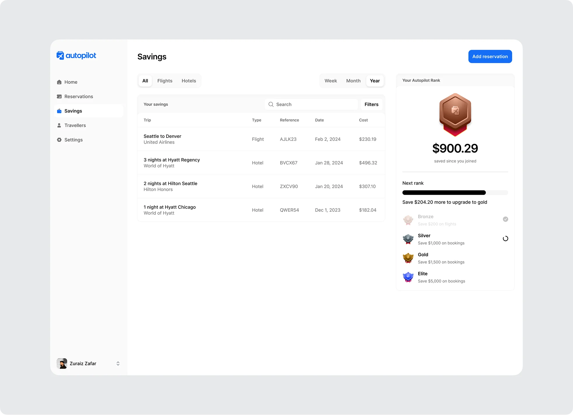Click the search magnifier icon

[271, 104]
